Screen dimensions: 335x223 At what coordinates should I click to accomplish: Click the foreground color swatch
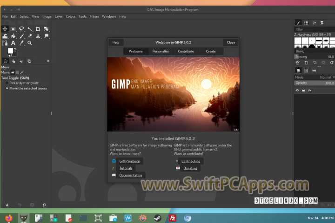[x=10, y=51]
